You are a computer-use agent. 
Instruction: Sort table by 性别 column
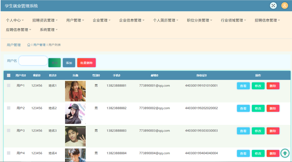(96, 76)
